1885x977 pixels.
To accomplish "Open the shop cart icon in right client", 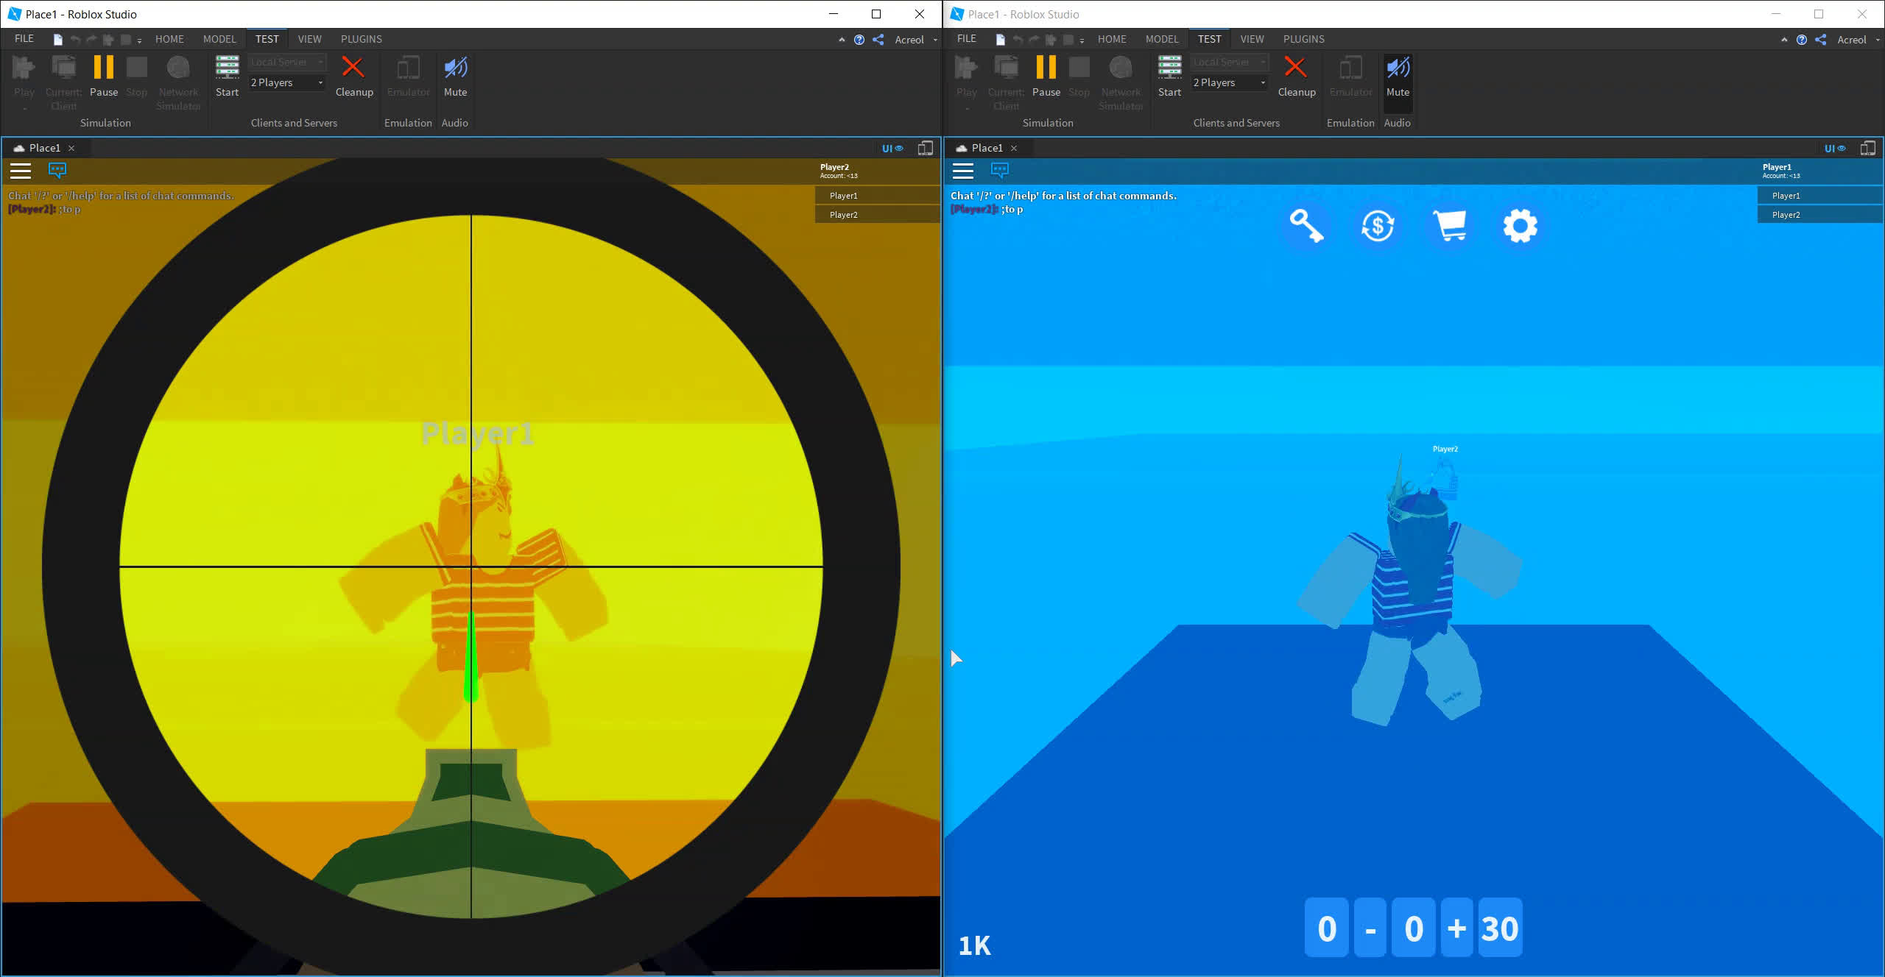I will 1448,226.
